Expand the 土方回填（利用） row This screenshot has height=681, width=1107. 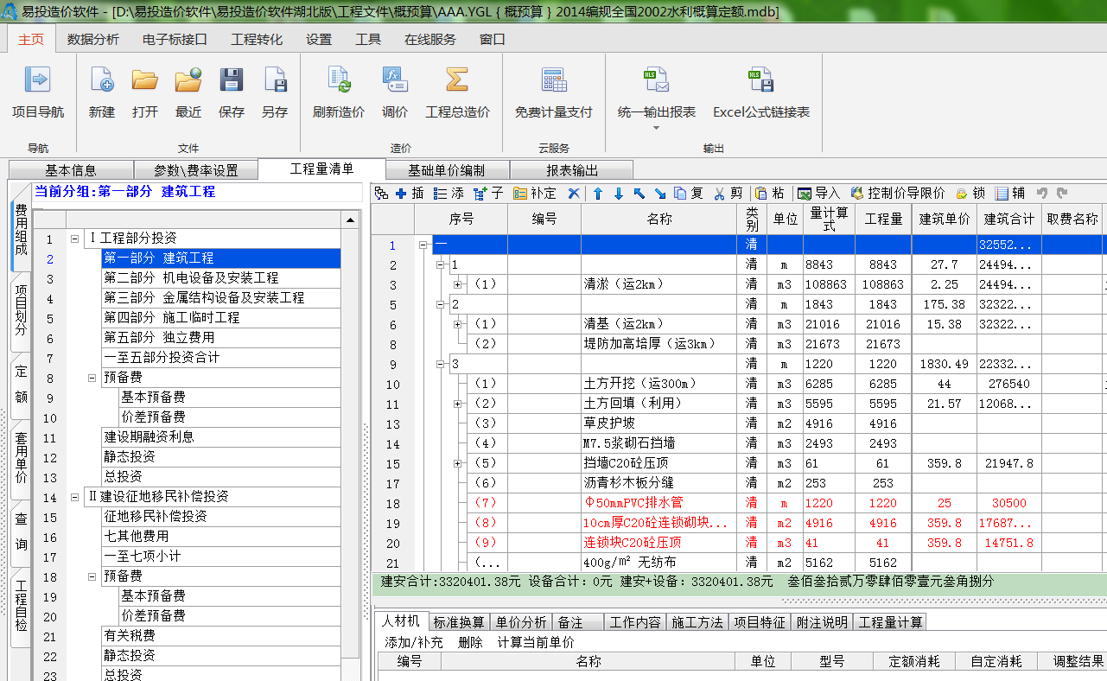(x=458, y=404)
